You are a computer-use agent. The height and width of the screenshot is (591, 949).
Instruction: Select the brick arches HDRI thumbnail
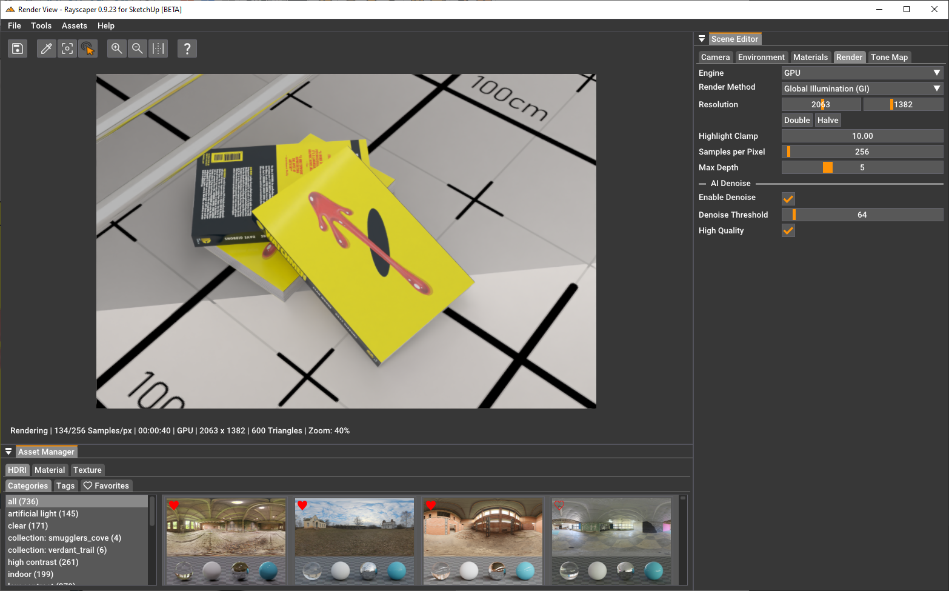tap(483, 541)
